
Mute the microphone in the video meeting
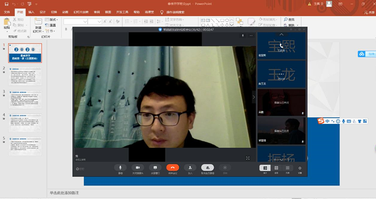coord(120,168)
